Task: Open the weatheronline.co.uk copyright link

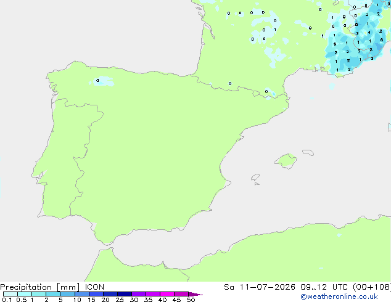Action: click(x=339, y=296)
